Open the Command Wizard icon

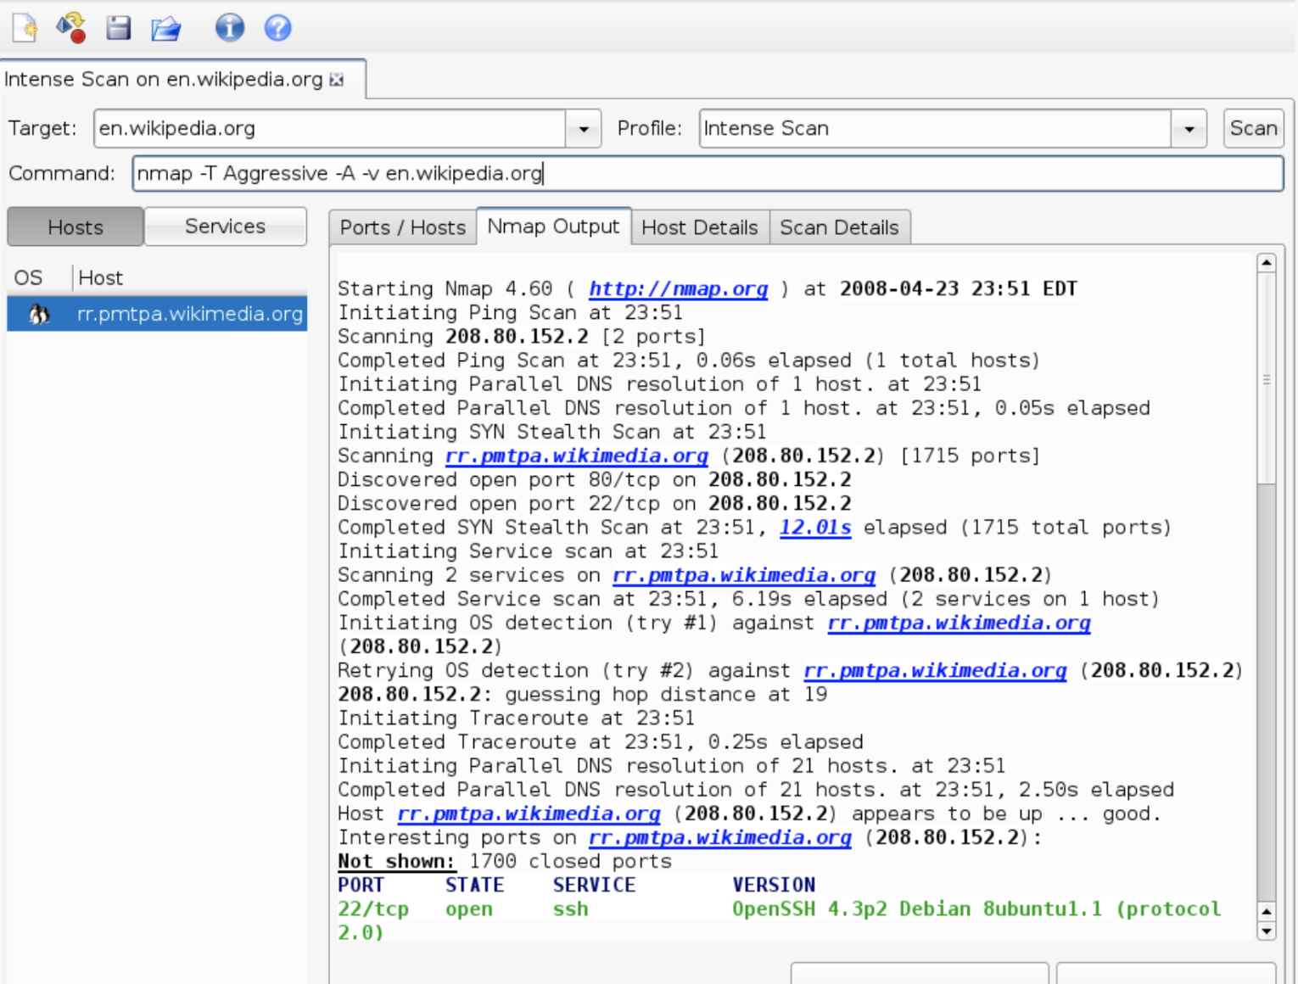71,28
